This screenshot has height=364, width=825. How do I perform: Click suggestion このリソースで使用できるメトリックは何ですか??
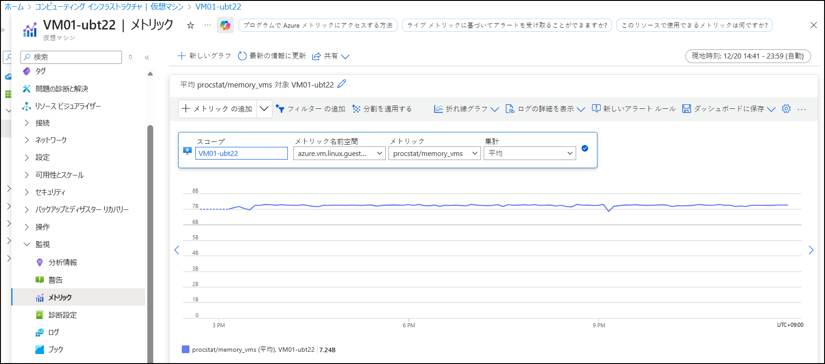pos(694,25)
